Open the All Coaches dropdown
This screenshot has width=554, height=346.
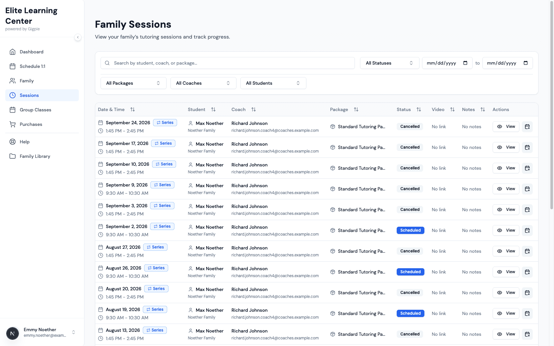(203, 83)
